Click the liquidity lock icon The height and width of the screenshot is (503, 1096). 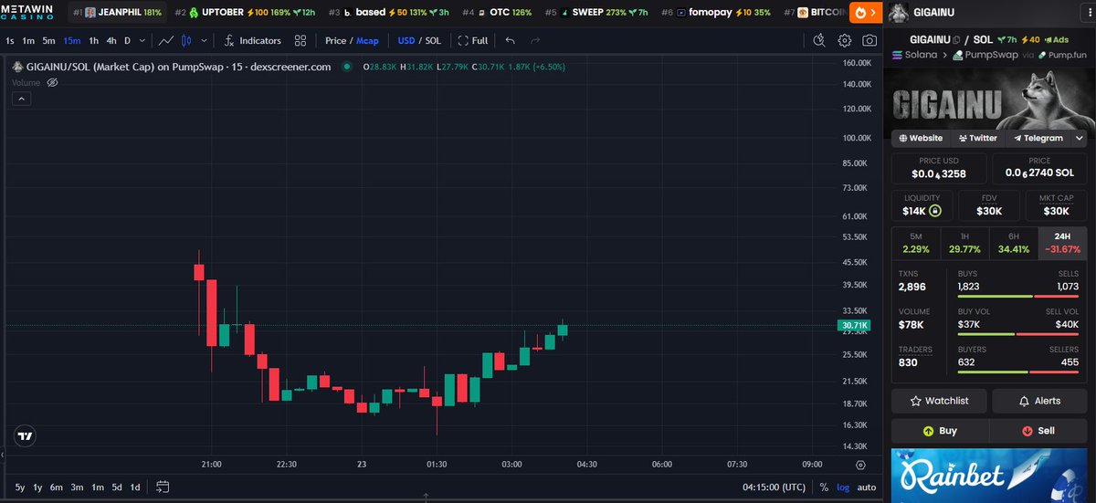tap(934, 211)
